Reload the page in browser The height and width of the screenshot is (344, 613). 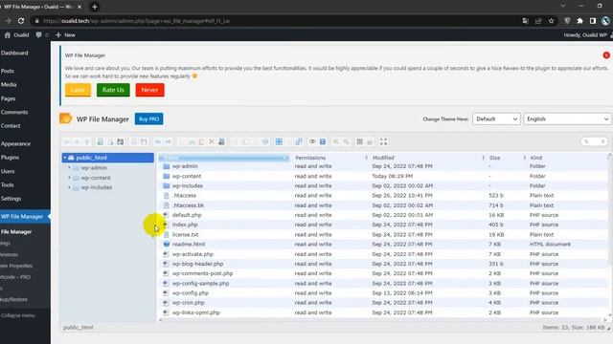(21, 21)
